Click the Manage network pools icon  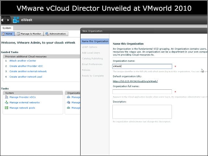pos(6,108)
